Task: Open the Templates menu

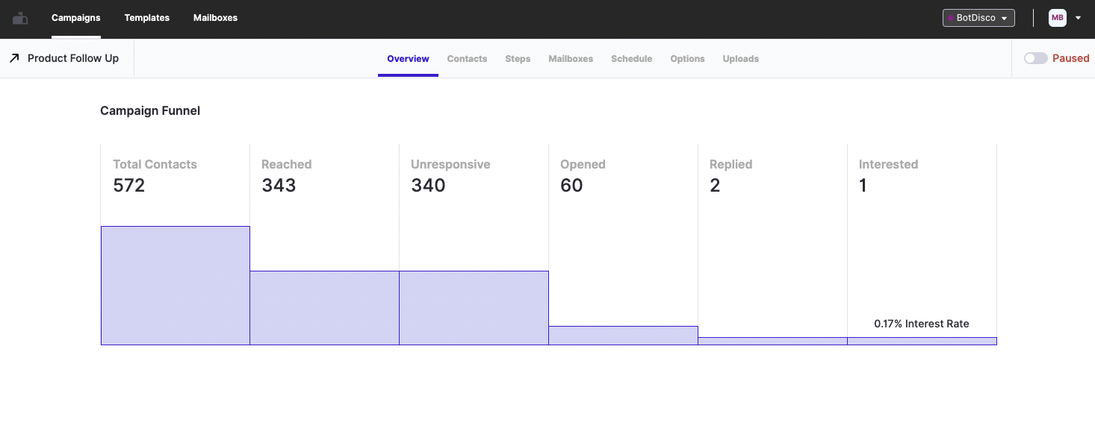Action: (147, 18)
